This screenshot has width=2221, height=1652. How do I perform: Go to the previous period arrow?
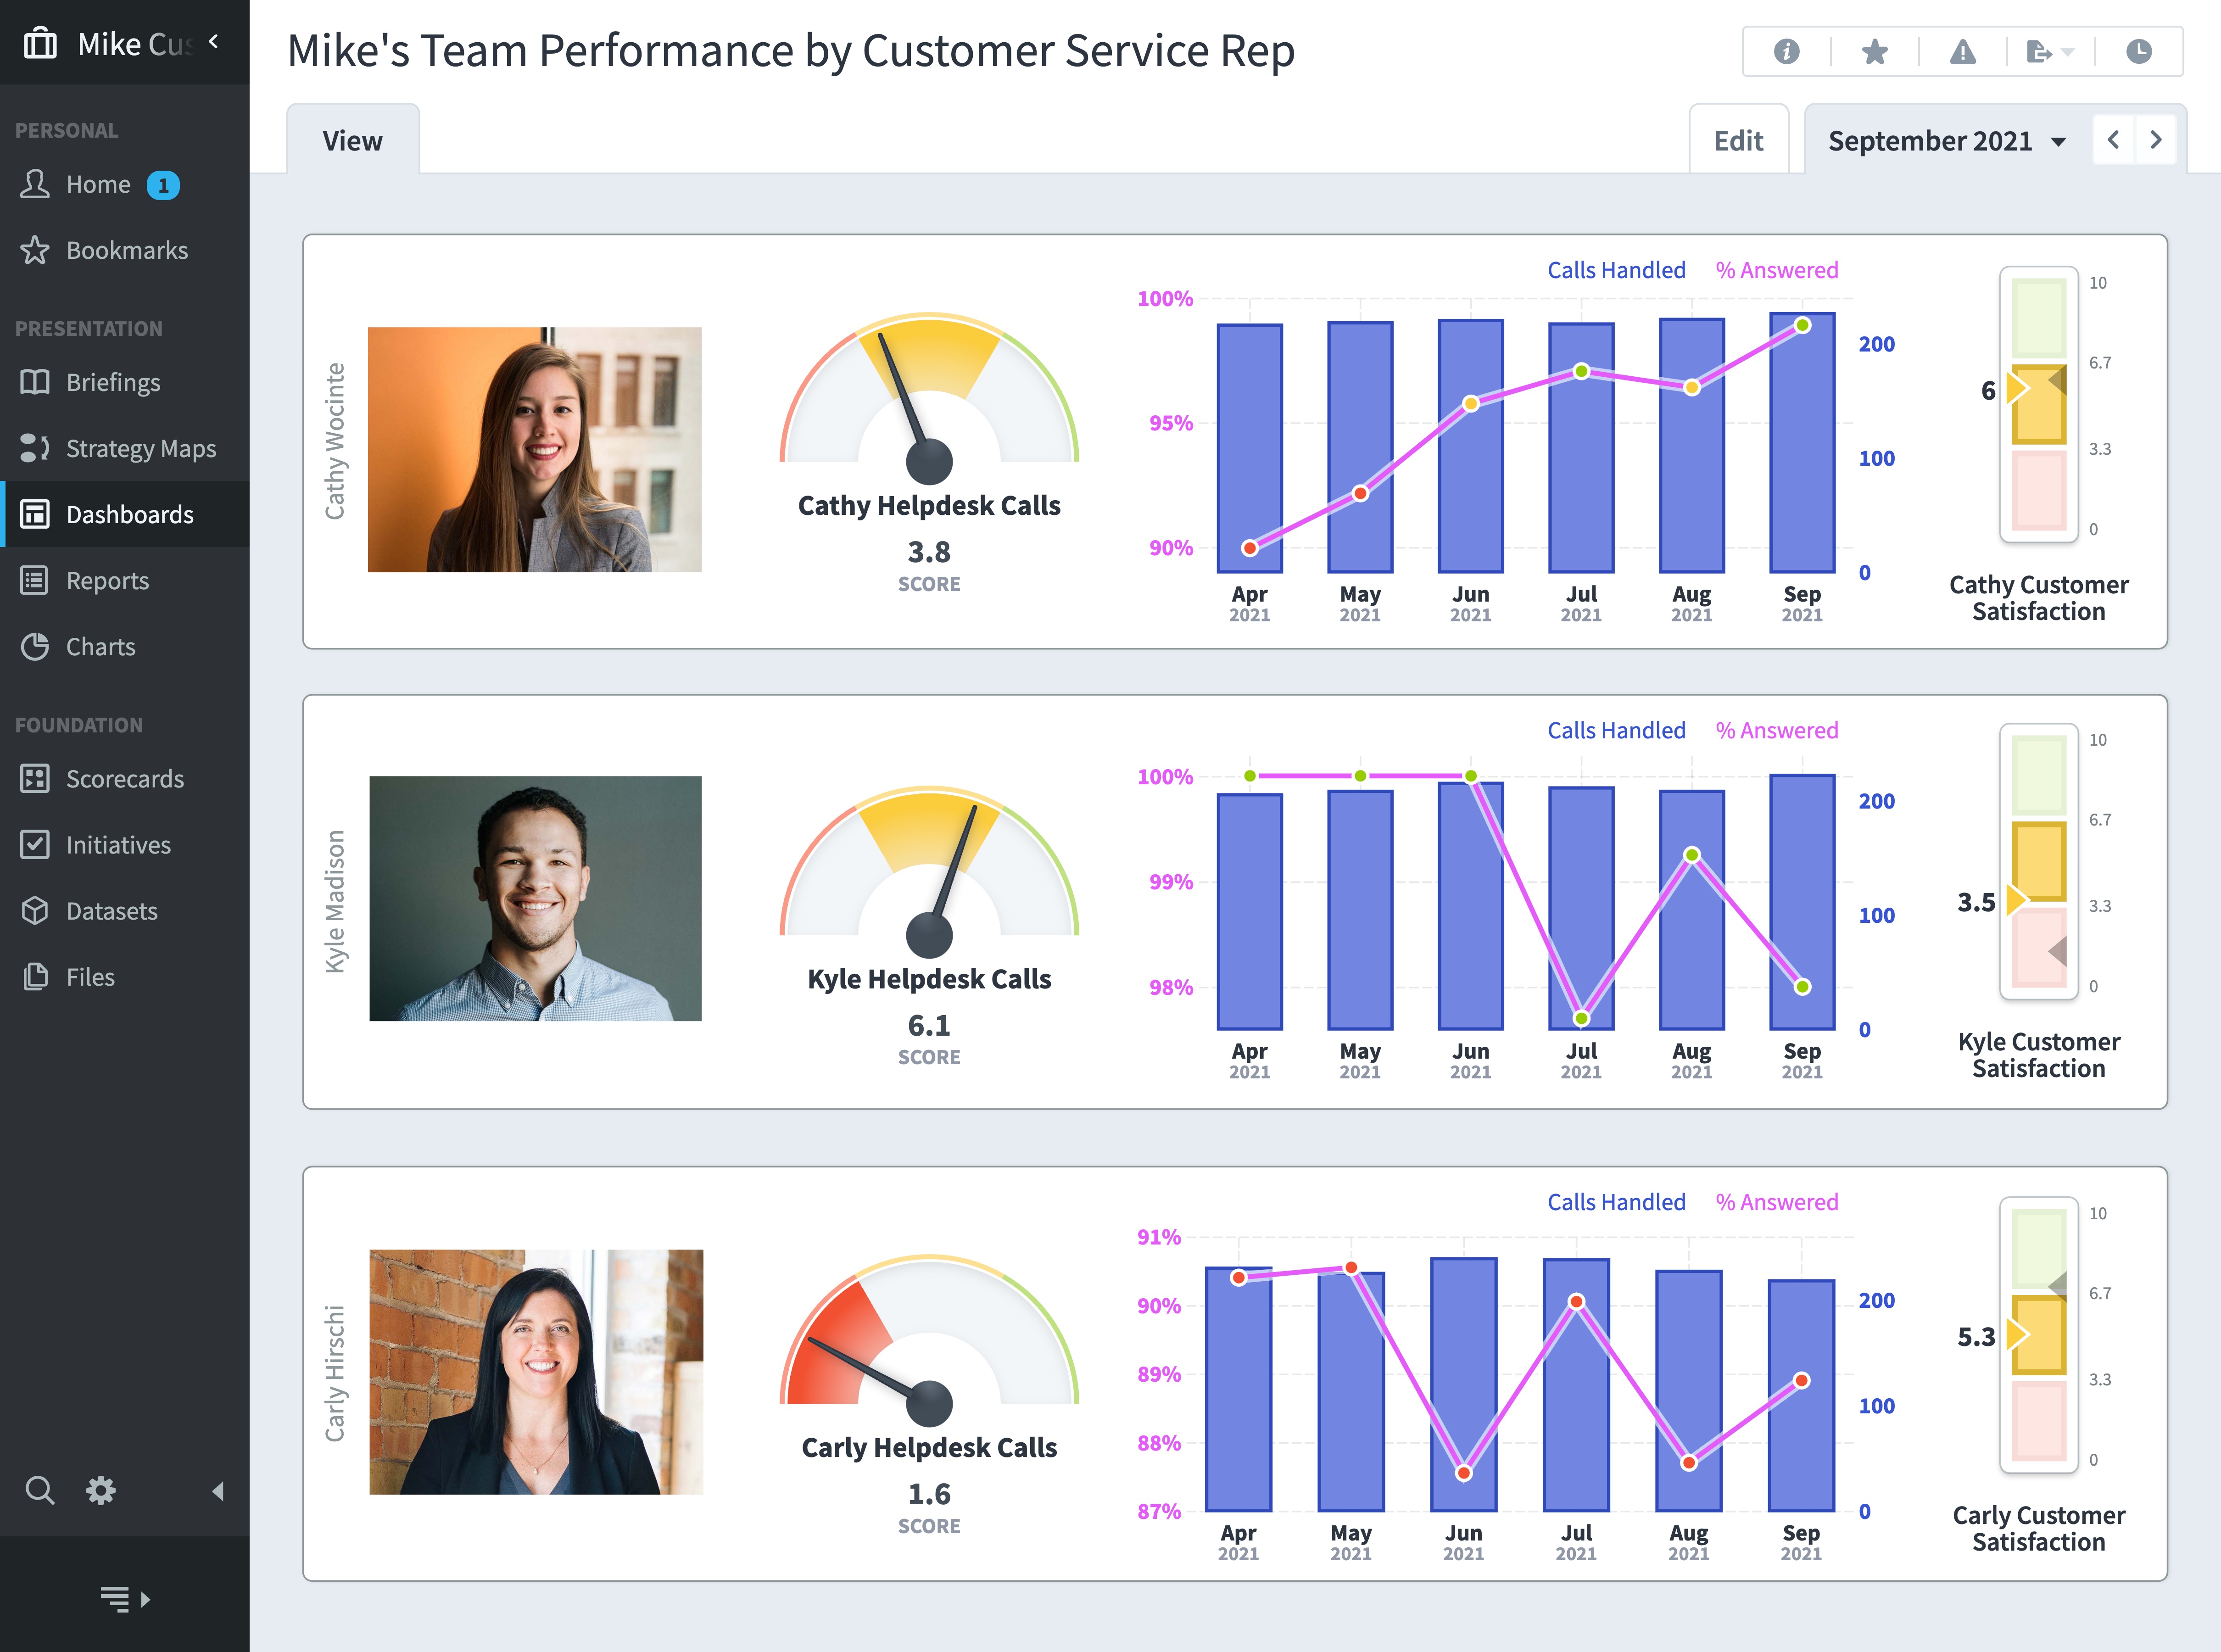(2113, 140)
